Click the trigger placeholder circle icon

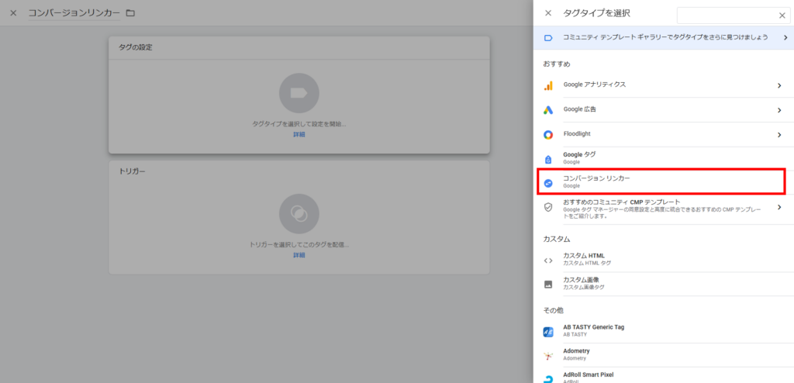299,214
